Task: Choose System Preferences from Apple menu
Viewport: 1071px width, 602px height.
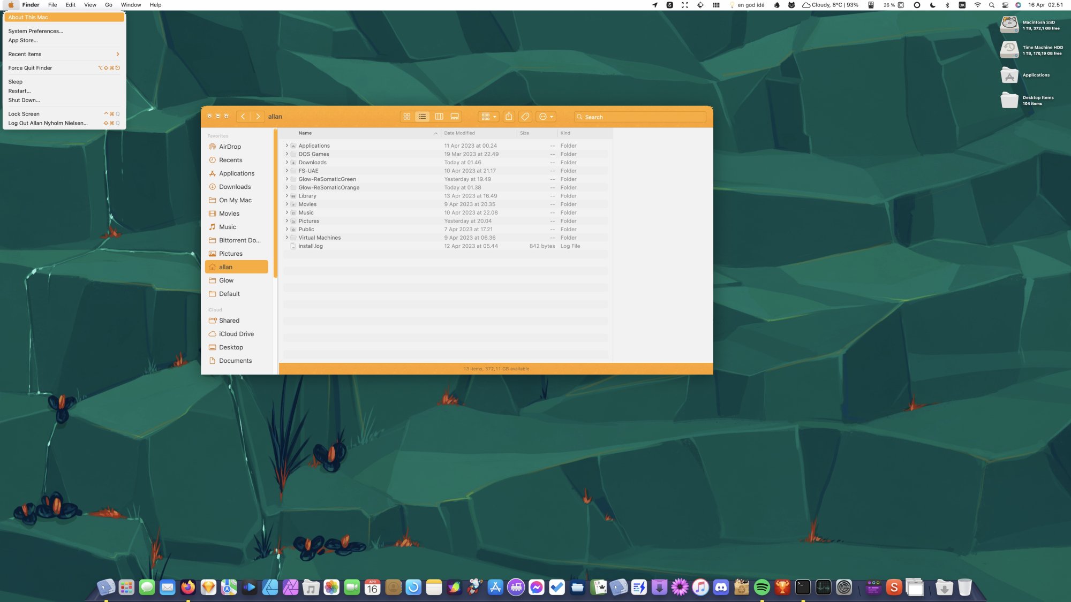Action: click(x=35, y=31)
